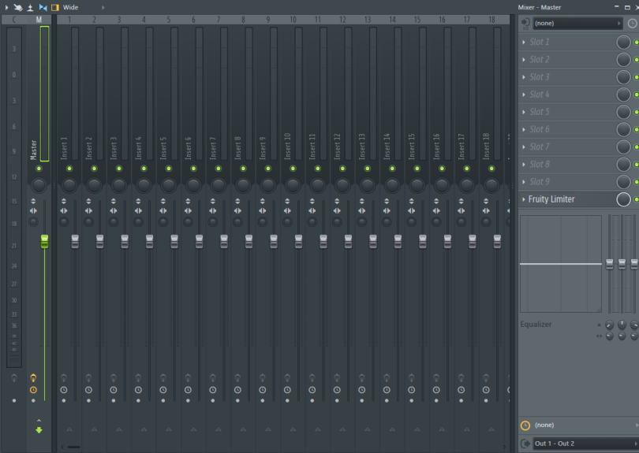Click the green routing arrow under Master
639x453 pixels.
pos(39,430)
